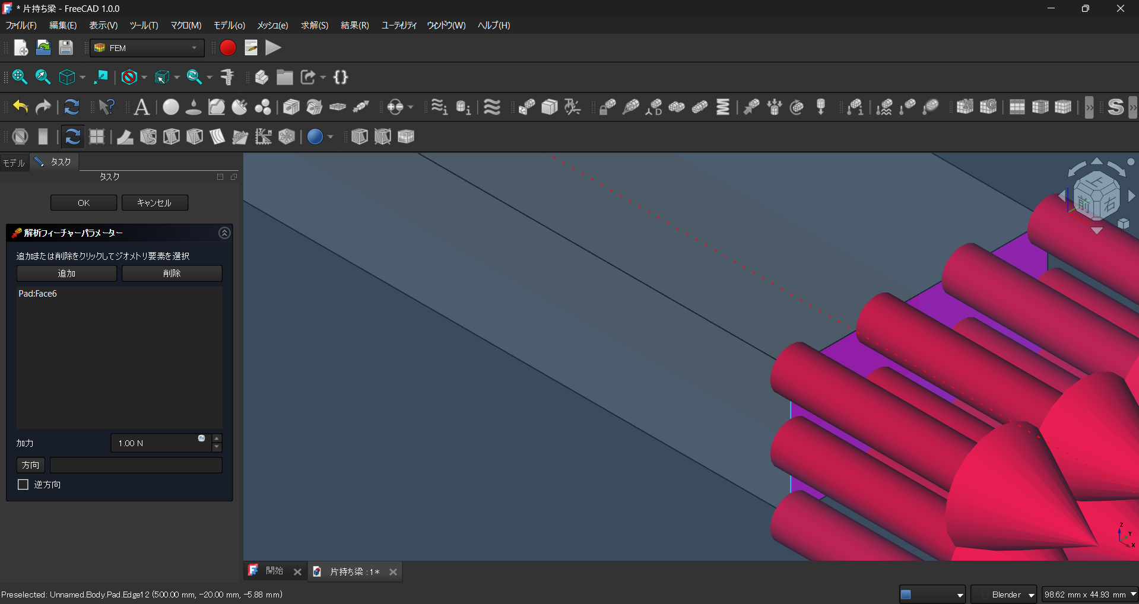Image resolution: width=1139 pixels, height=604 pixels.
Task: Click the Netgen mesh cube icon
Action: pos(964,107)
